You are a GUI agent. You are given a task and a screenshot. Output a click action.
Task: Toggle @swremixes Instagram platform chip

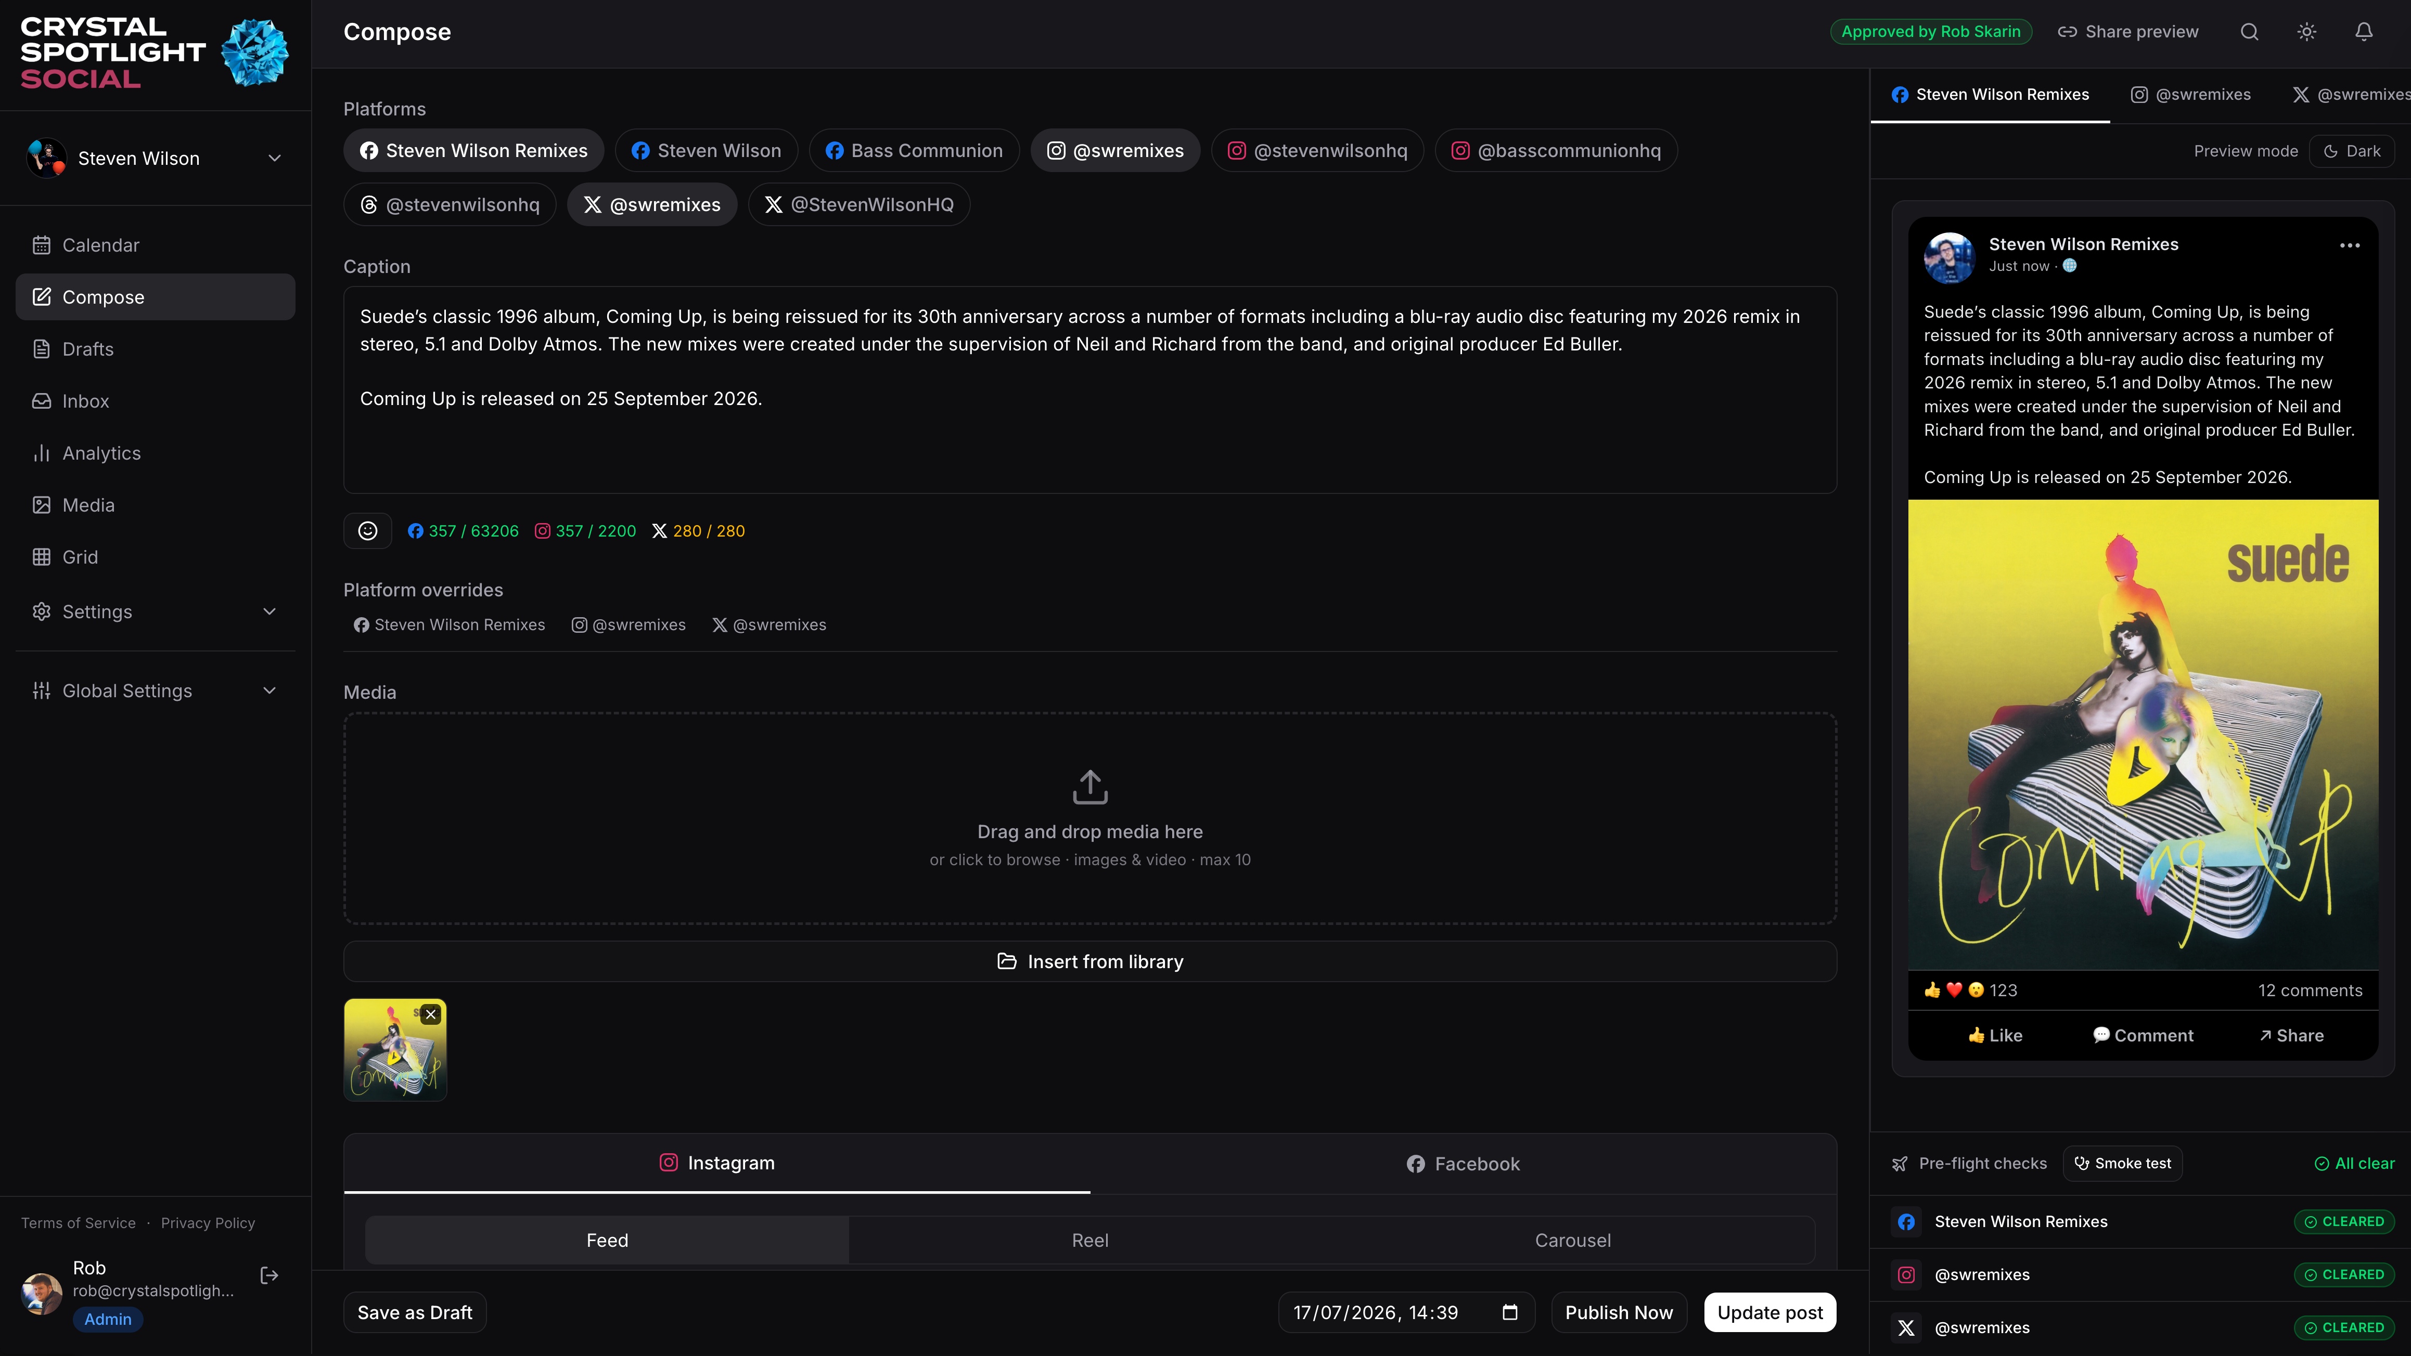coord(1115,151)
